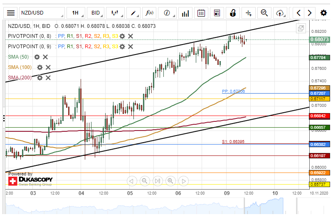Remove the SMA (50) indicator

point(45,57)
